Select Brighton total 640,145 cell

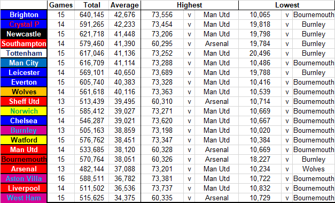92,15
